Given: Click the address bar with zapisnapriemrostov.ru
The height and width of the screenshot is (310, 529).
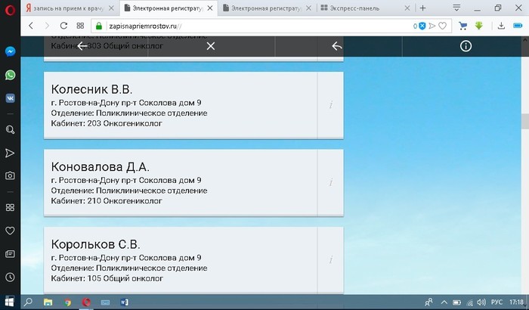Looking at the screenshot, I should tap(249, 26).
